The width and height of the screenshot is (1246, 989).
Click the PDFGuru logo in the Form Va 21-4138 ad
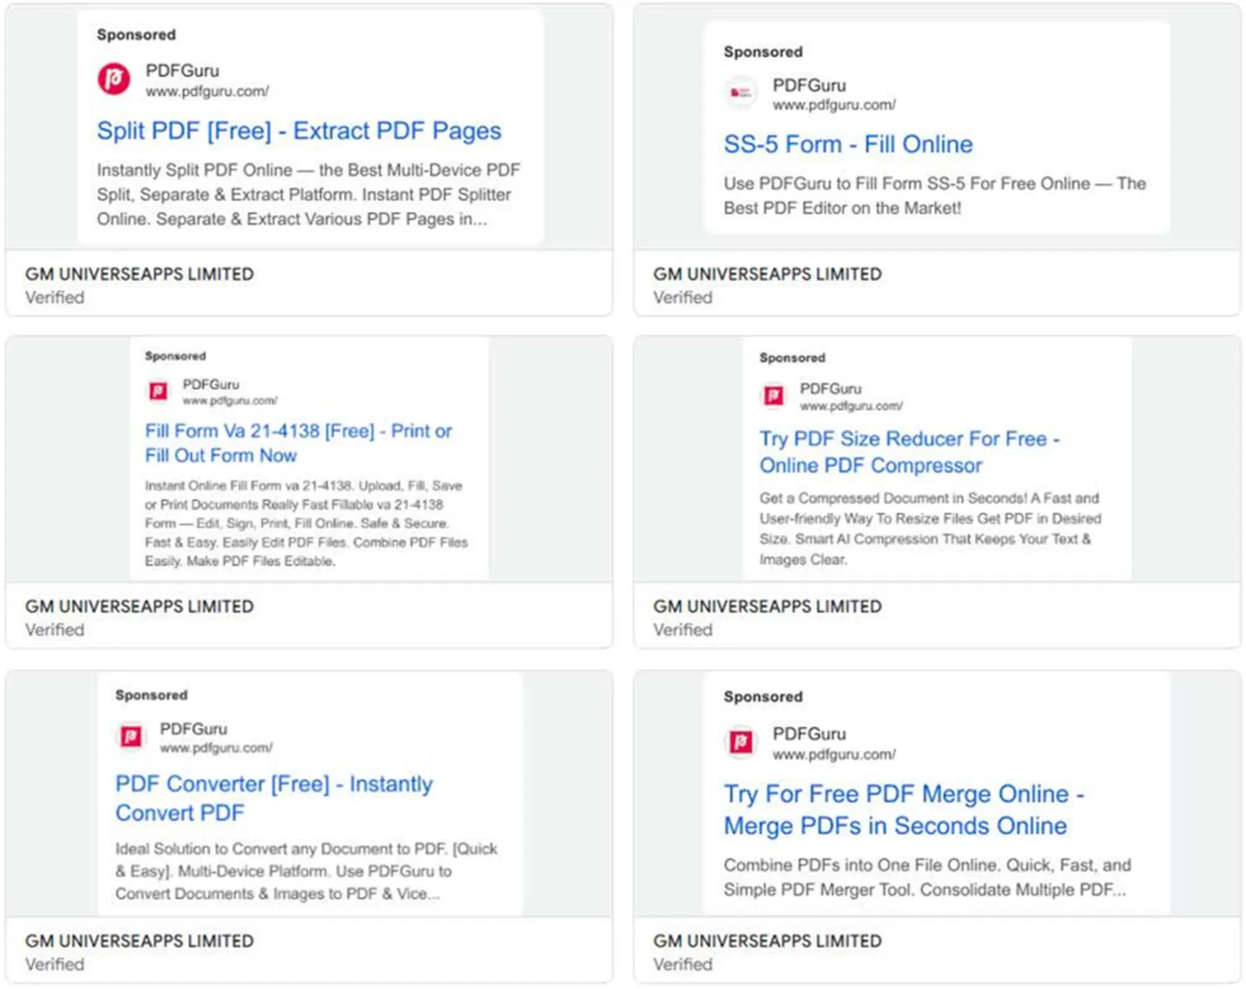click(x=159, y=391)
